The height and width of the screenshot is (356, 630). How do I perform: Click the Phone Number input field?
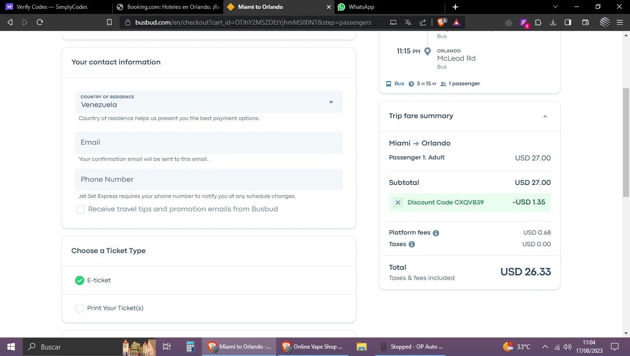[x=209, y=180]
